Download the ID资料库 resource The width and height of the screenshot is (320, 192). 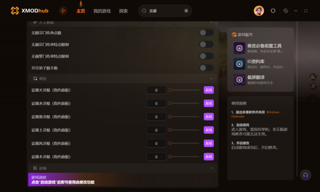click(240, 64)
